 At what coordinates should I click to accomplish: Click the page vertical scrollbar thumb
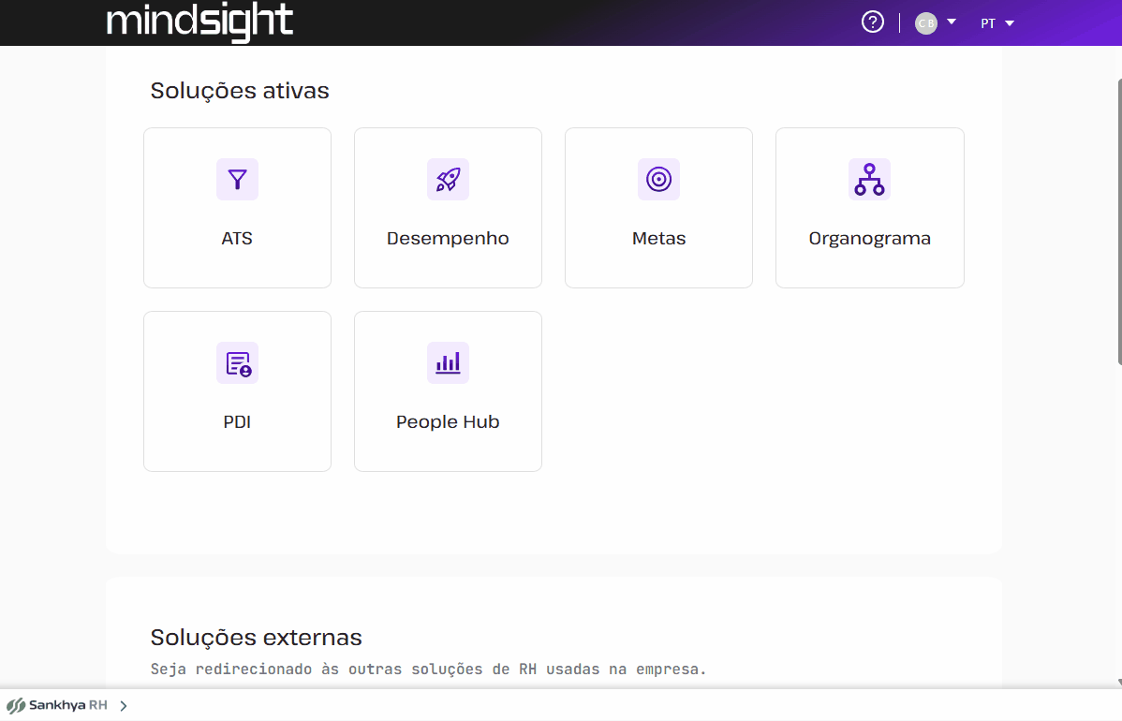[1118, 222]
